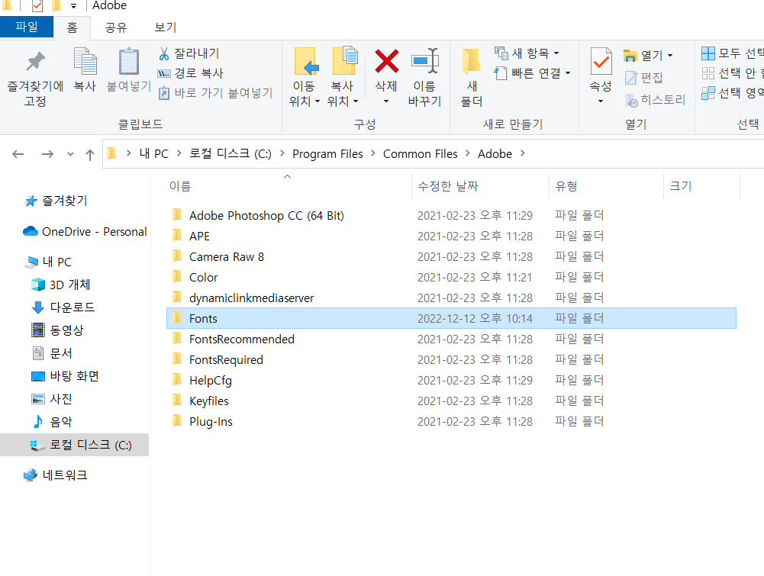
Task: Open the Move to (이동 위치) menu
Action: click(304, 78)
